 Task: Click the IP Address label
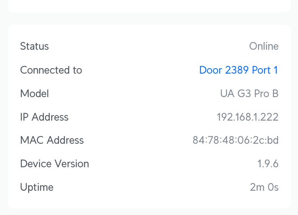coord(44,117)
